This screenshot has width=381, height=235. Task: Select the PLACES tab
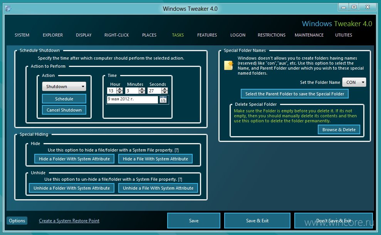[x=149, y=35]
